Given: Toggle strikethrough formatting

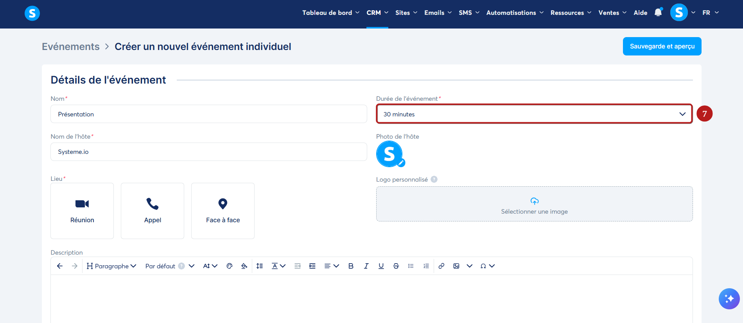Looking at the screenshot, I should 396,266.
